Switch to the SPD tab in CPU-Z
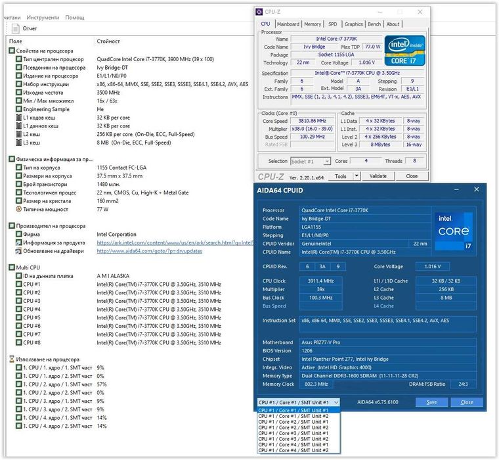The width and height of the screenshot is (499, 460). coord(333,24)
